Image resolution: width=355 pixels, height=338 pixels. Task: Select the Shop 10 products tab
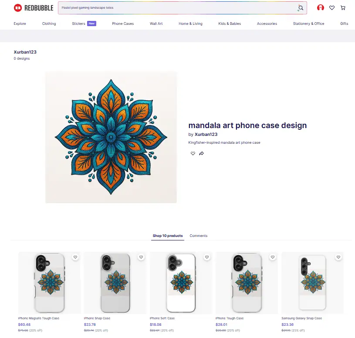pos(168,236)
